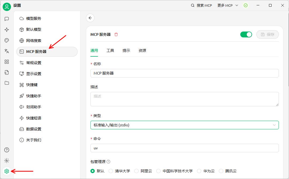Click 搜索 MCP button

pyautogui.click(x=201, y=5)
